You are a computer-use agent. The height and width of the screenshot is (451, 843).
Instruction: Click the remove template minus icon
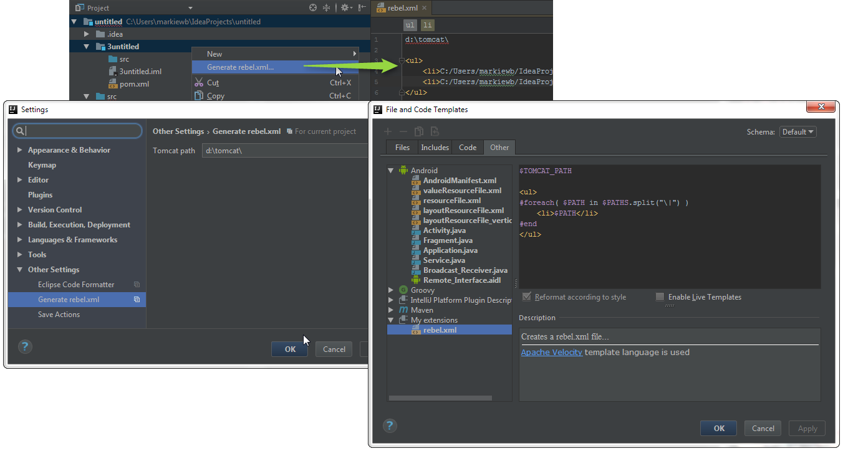[403, 131]
